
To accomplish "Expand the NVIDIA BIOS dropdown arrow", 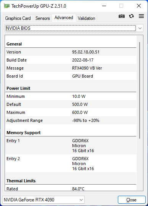I will (x=140, y=28).
